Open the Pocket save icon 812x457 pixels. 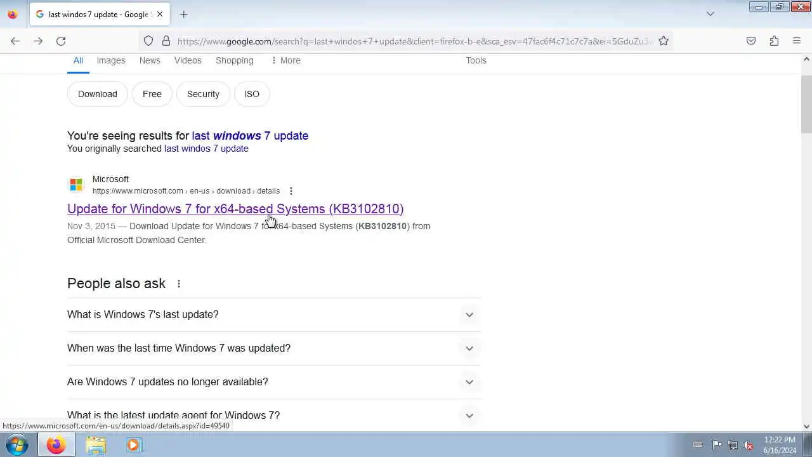(751, 41)
